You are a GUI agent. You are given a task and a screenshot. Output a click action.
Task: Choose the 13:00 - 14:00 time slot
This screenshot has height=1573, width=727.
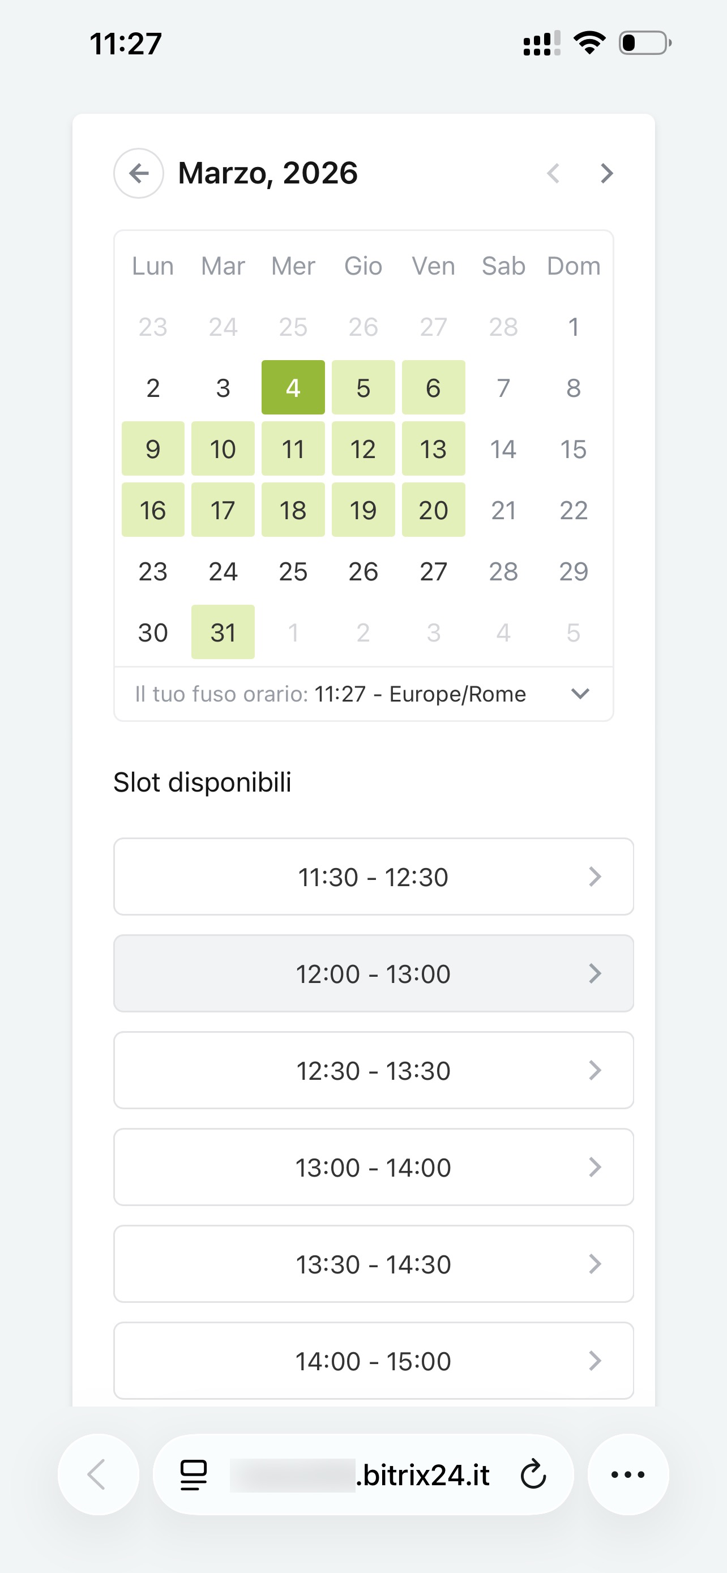tap(373, 1167)
